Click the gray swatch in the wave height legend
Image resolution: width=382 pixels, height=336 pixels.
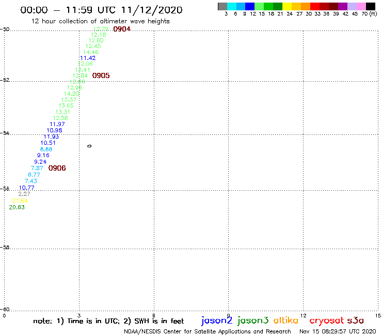(x=222, y=7)
